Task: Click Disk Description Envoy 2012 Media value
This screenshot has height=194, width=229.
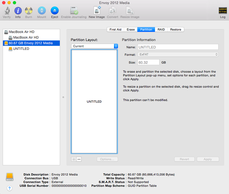Action: 65,175
